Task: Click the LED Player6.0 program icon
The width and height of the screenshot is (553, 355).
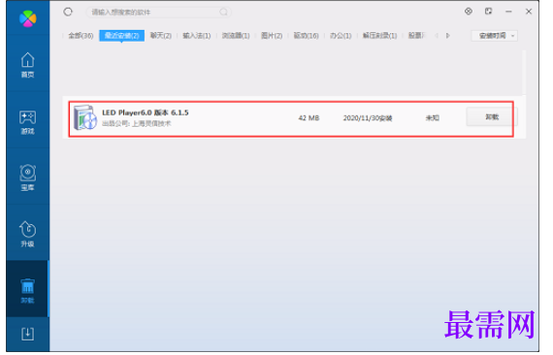Action: point(85,117)
